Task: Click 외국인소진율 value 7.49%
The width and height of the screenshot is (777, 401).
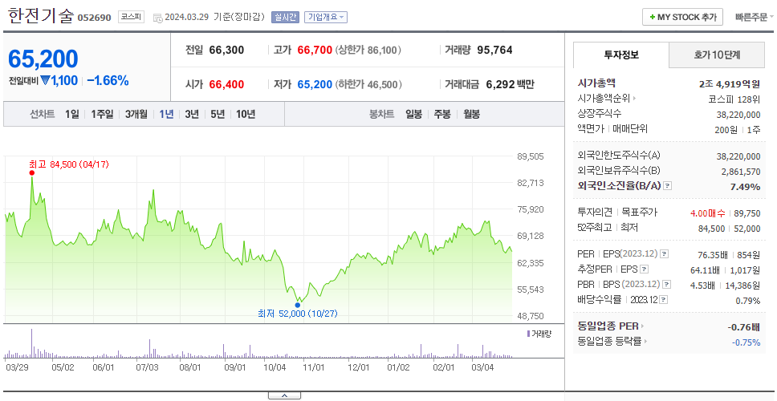Action: 745,187
